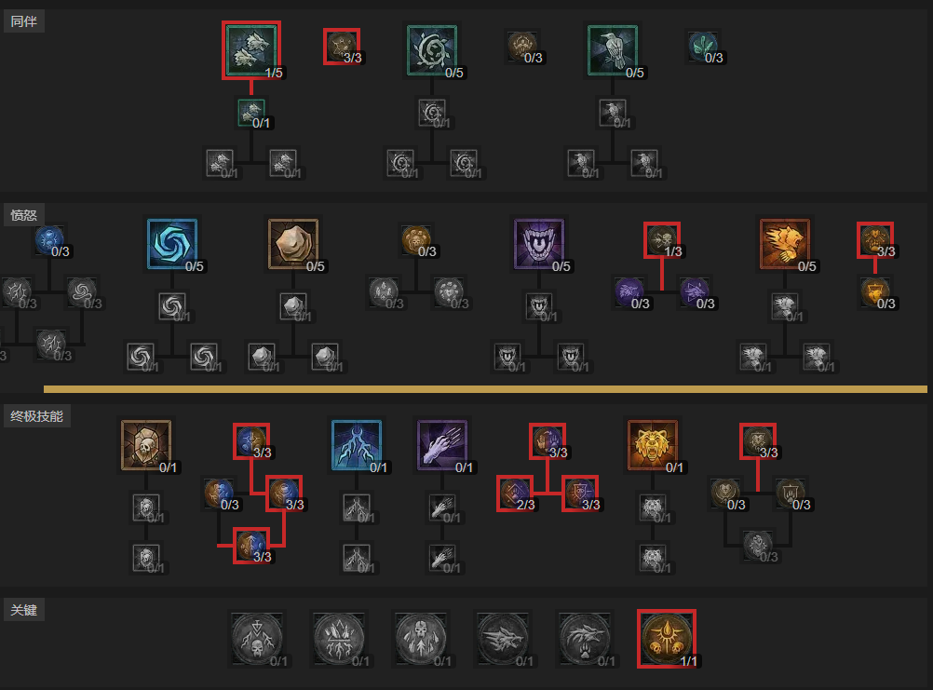Select the orange werebear charge skill
The height and width of the screenshot is (690, 933).
click(785, 244)
